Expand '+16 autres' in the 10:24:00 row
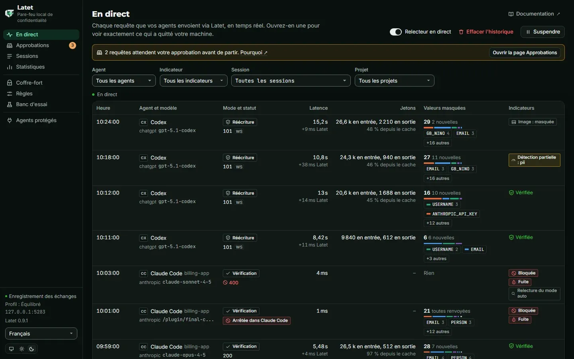574x359 pixels. [438, 143]
